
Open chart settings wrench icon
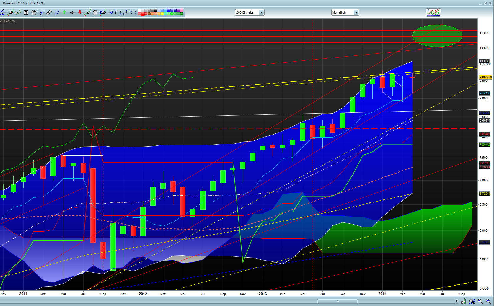pyautogui.click(x=464, y=301)
